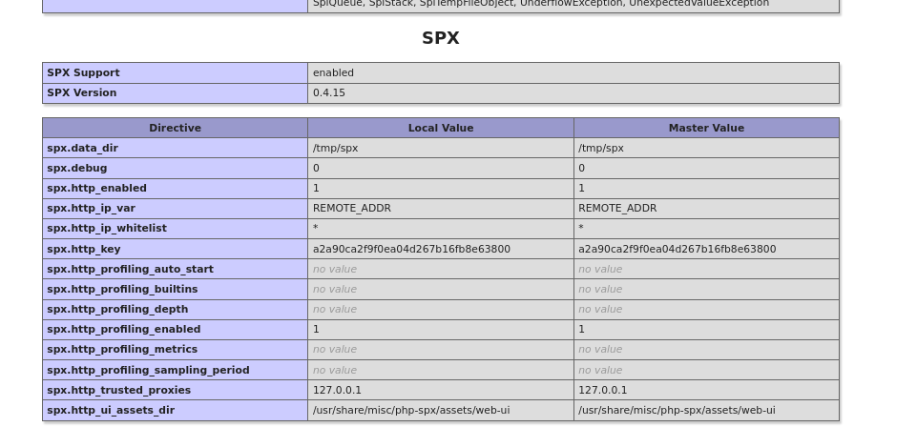Image resolution: width=917 pixels, height=427 pixels.
Task: Click Local 'no value' for spx.http_profiling_depth
Action: (x=335, y=309)
